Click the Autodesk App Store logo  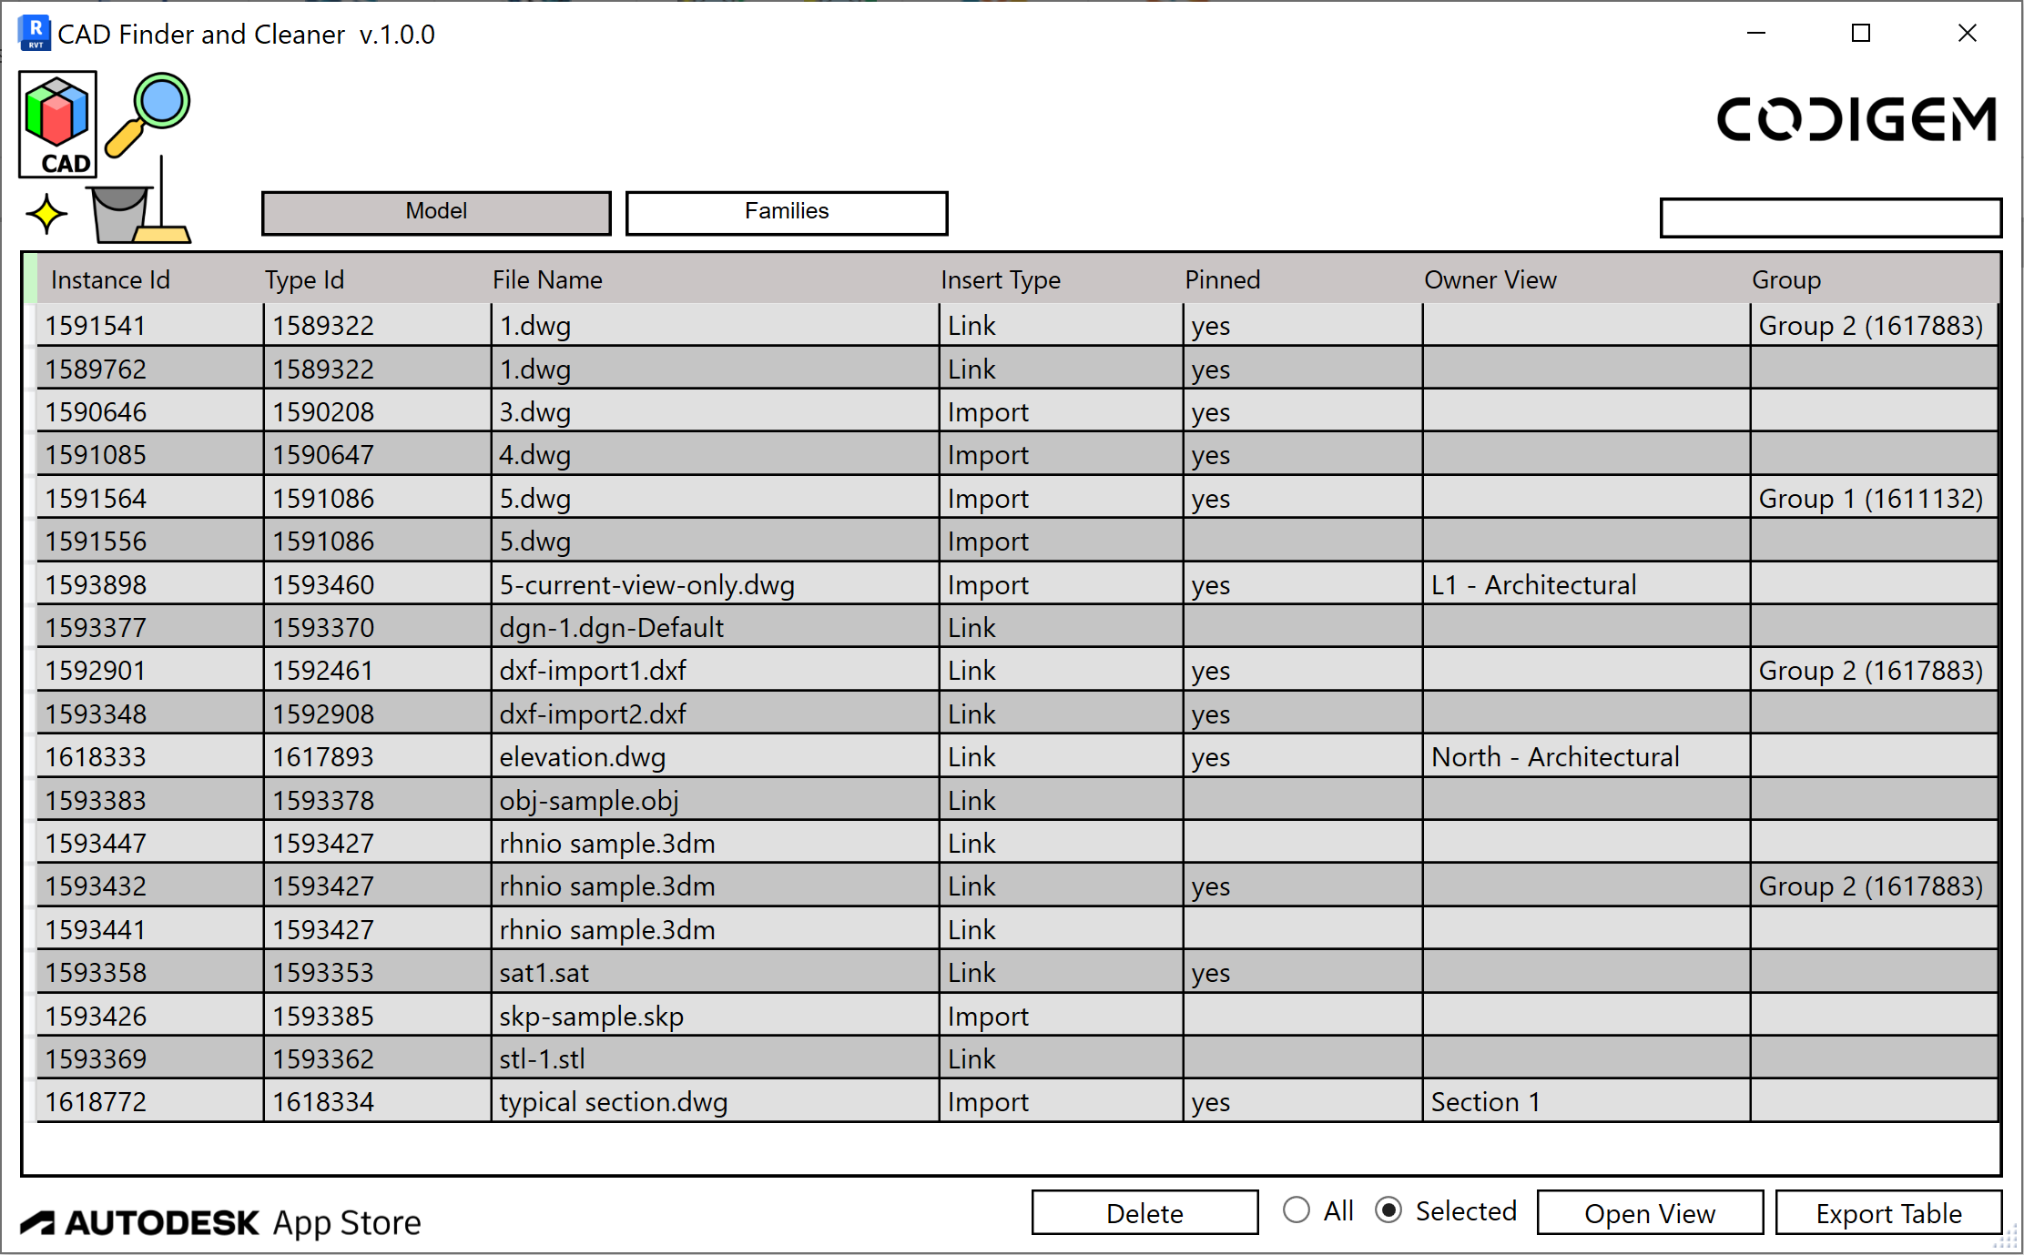221,1222
